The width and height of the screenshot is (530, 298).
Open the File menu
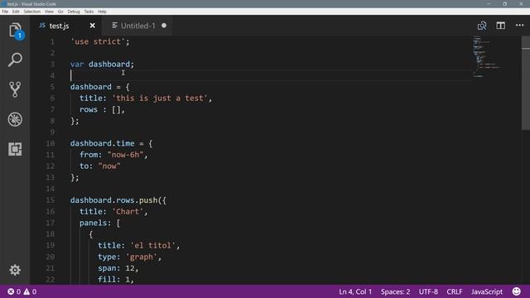5,12
